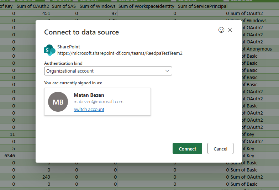Select the Matan Bezen account name
This screenshot has height=190, width=279.
(x=88, y=95)
